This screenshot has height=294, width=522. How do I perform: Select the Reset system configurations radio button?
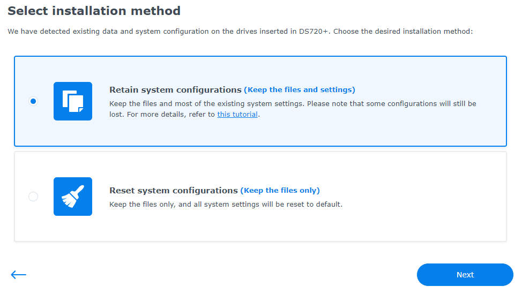(33, 197)
